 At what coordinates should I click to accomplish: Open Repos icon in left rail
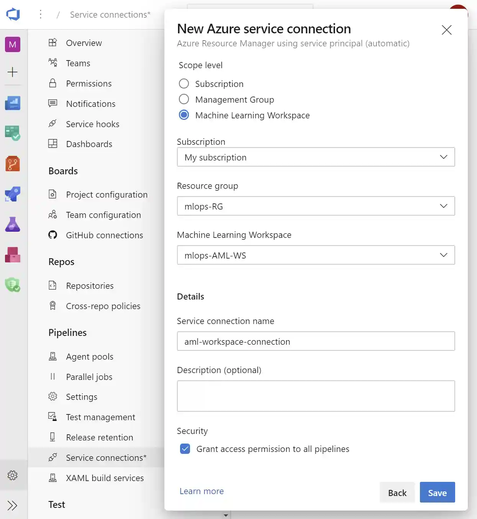13,164
